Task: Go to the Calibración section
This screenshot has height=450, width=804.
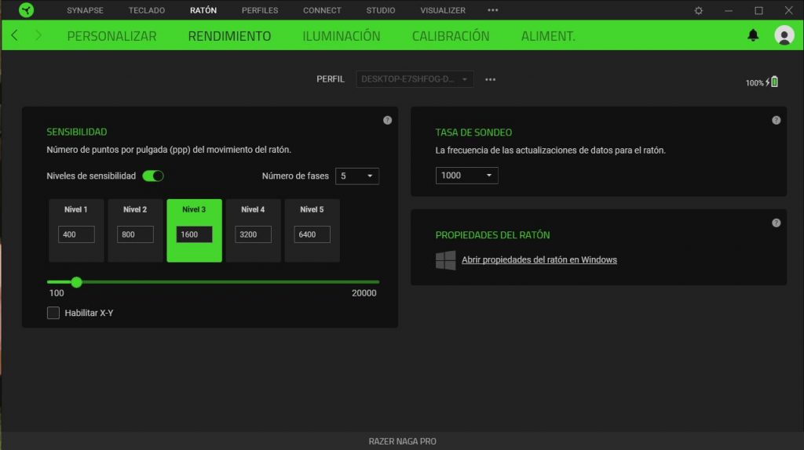Action: (x=451, y=36)
